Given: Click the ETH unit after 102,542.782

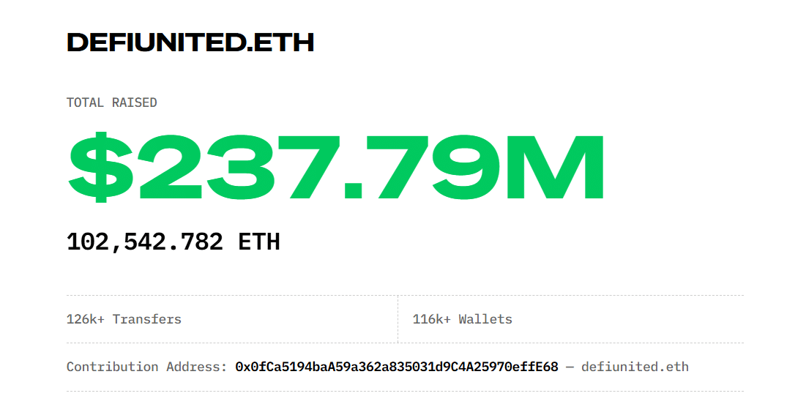Looking at the screenshot, I should click(x=259, y=242).
